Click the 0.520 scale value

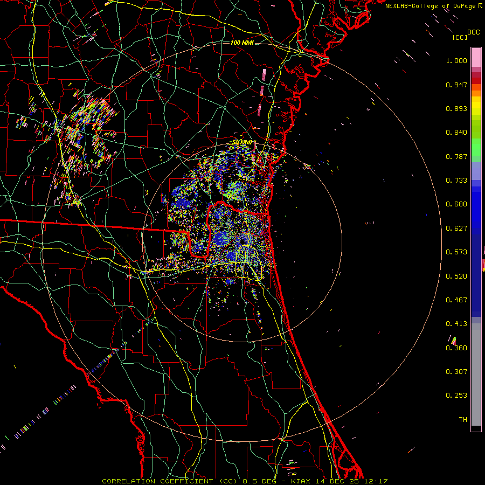pyautogui.click(x=456, y=276)
